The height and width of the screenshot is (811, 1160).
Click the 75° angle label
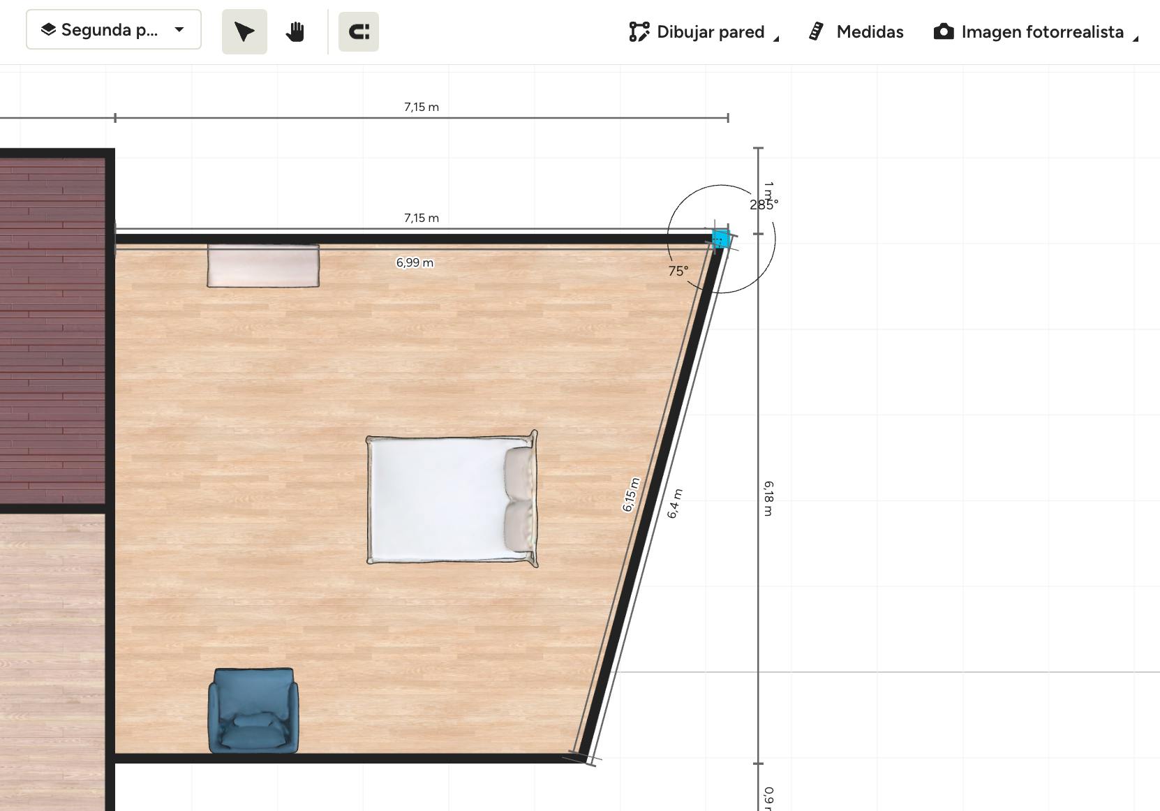click(678, 271)
